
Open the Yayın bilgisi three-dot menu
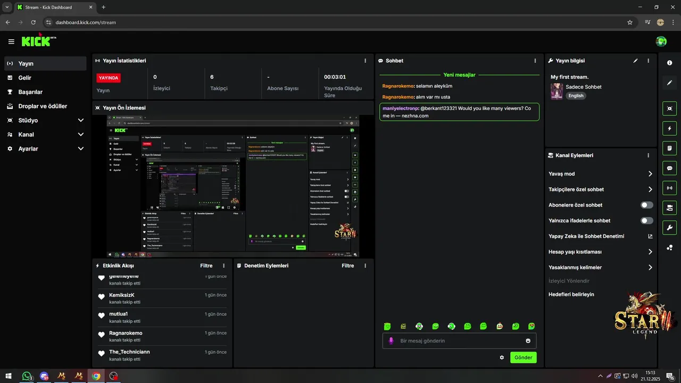pos(648,61)
